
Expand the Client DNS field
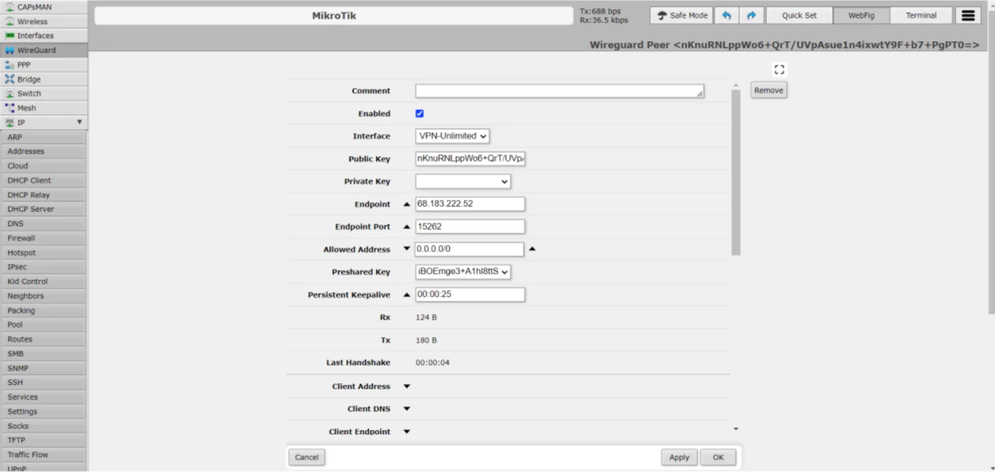click(406, 409)
